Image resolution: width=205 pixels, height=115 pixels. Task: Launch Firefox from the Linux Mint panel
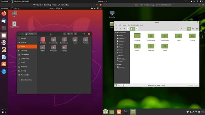tap(119, 112)
